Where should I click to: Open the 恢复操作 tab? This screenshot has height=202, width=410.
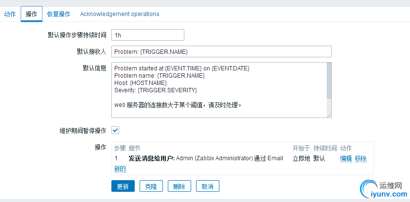57,14
